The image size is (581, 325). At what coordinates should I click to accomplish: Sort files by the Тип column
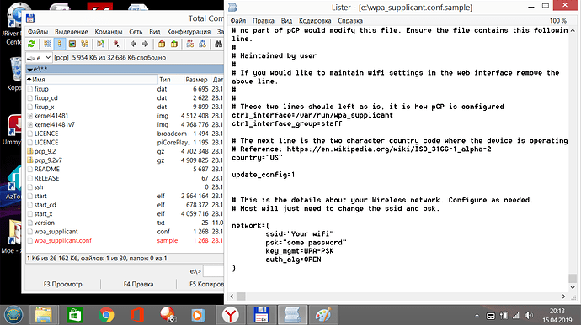pos(165,80)
